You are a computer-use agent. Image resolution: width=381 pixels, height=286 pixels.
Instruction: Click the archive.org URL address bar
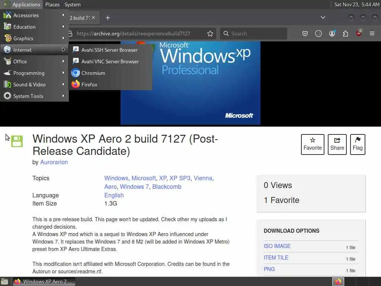(x=134, y=34)
